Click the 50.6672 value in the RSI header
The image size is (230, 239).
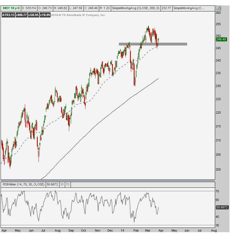tap(52, 184)
